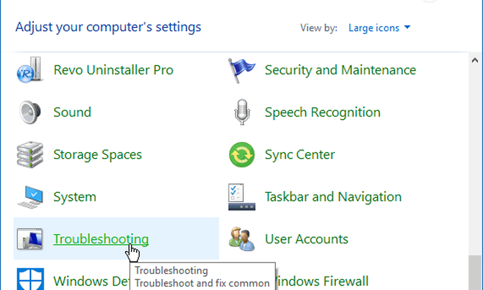Click the User Accounts people icon
Screen dimensions: 483x290
(242, 239)
